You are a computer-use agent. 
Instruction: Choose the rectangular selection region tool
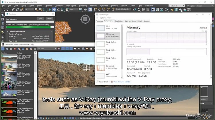point(45,9)
